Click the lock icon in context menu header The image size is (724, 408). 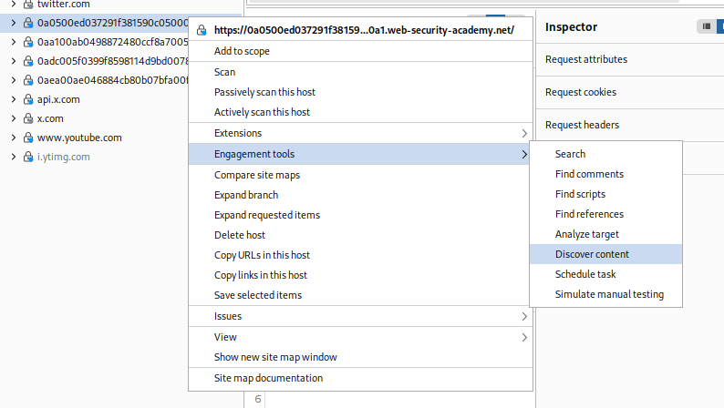coord(202,31)
